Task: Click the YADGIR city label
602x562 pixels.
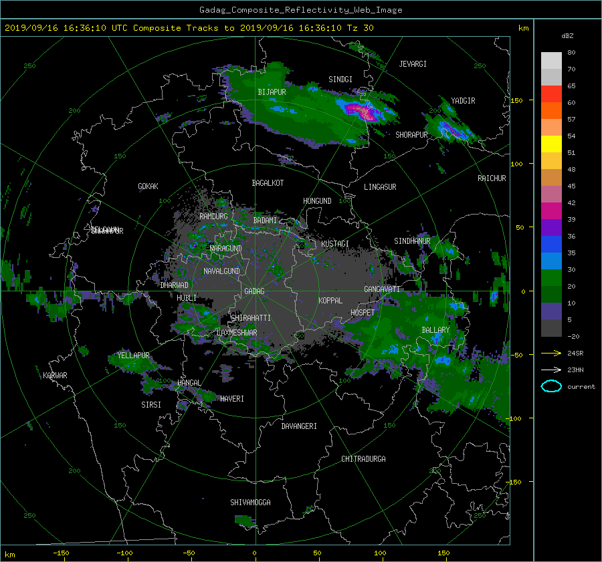Action: 463,101
